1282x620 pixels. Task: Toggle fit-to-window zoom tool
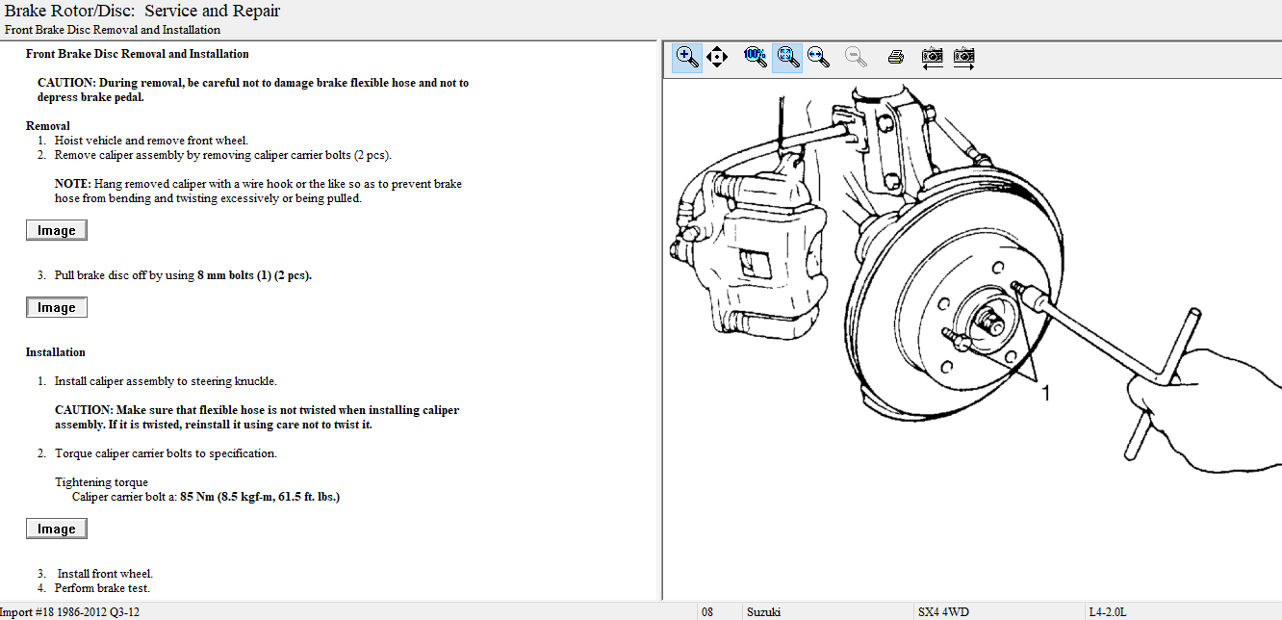click(787, 57)
